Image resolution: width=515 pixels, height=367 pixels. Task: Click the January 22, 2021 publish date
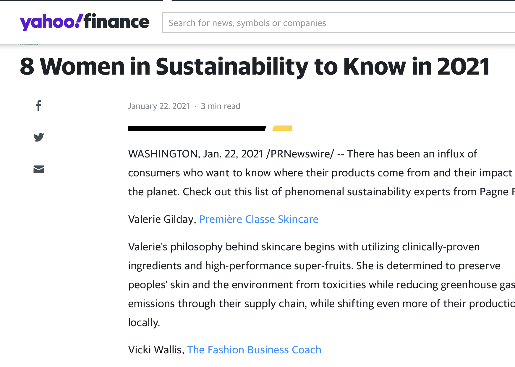[x=159, y=106]
